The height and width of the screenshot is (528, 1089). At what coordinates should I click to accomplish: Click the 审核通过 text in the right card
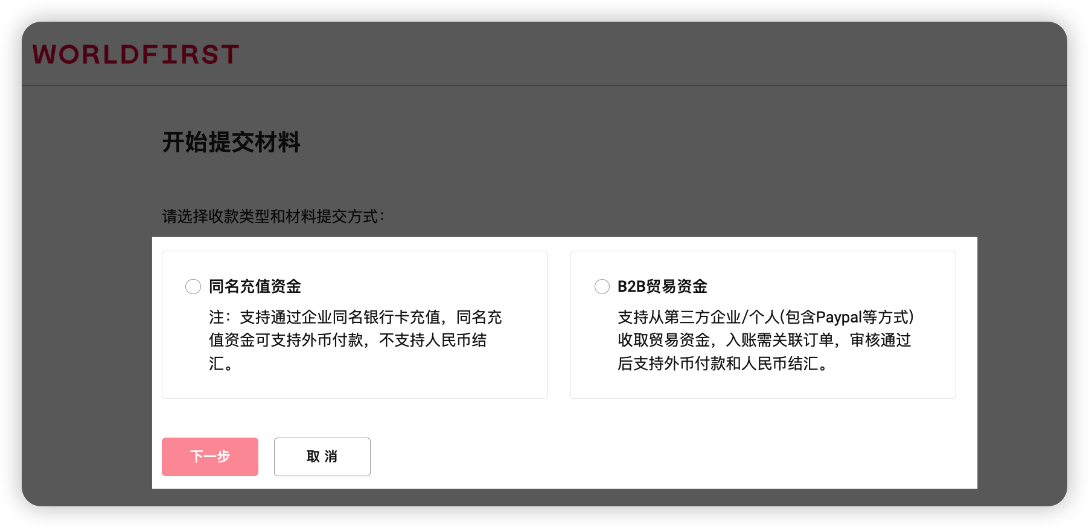[x=881, y=340]
